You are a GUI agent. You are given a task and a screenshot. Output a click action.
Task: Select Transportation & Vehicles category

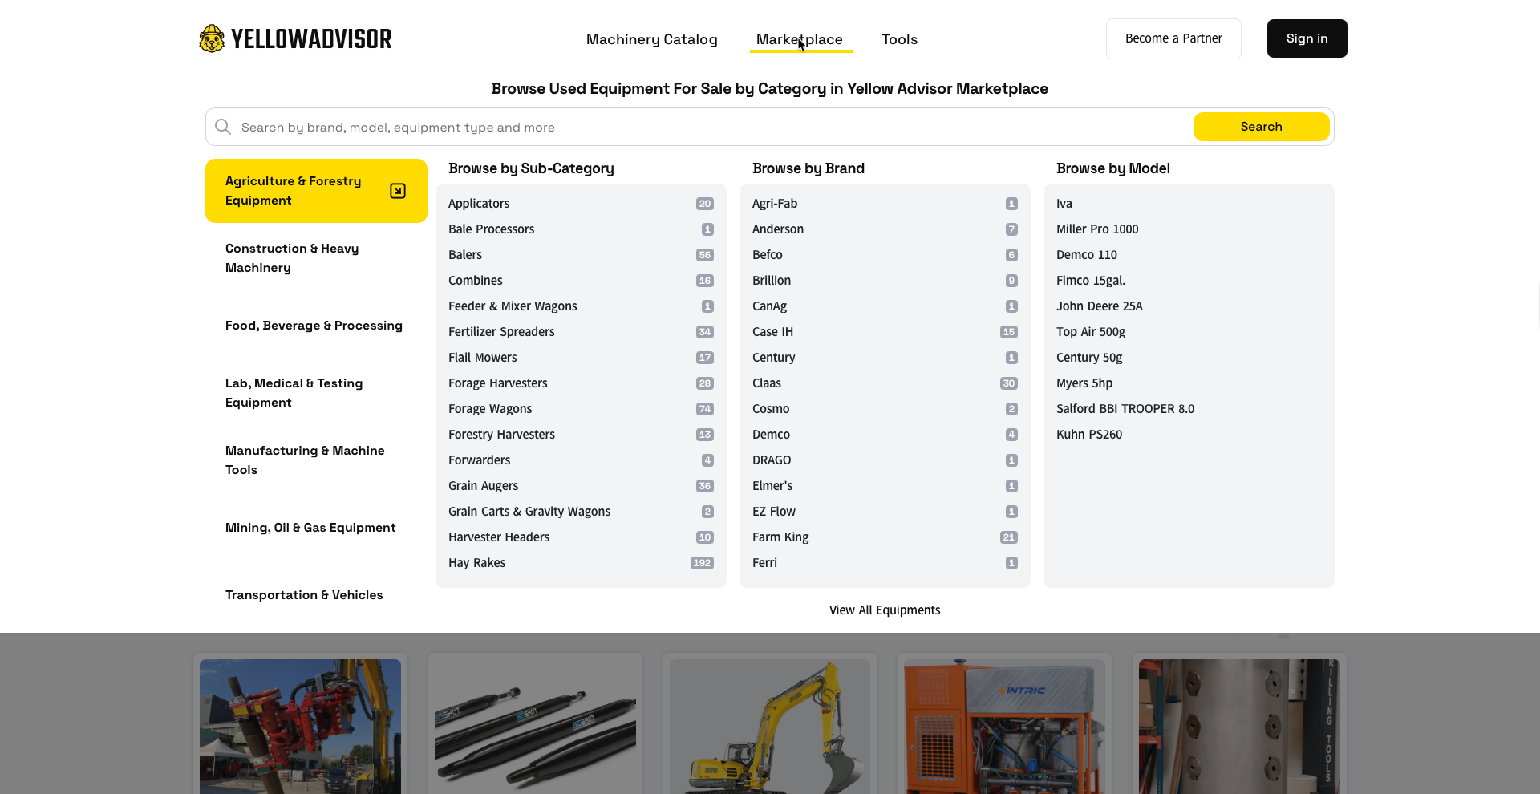(x=316, y=595)
